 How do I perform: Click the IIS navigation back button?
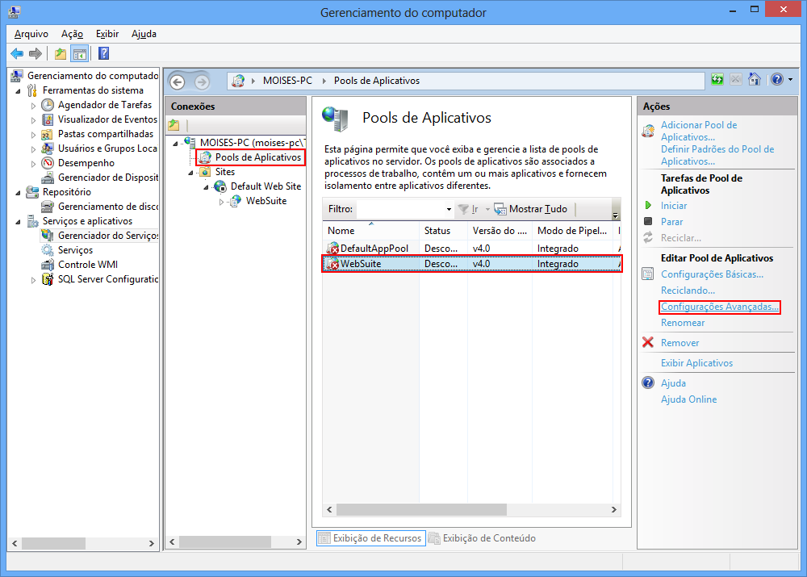178,82
